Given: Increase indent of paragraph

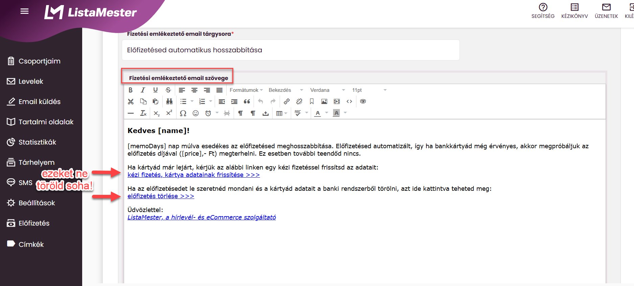Looking at the screenshot, I should (234, 102).
